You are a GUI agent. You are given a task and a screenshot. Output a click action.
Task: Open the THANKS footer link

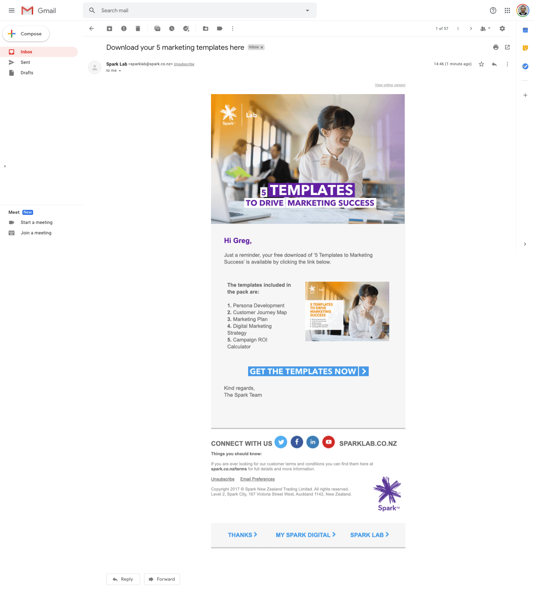click(242, 535)
